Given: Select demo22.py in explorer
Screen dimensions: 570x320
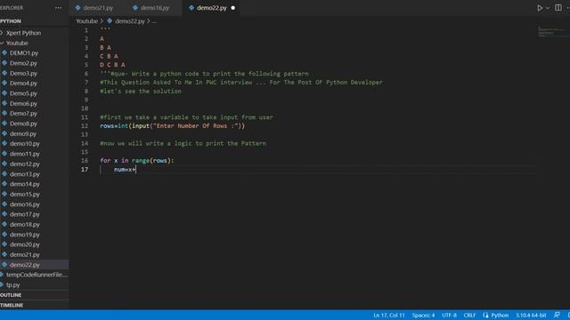Looking at the screenshot, I should click(34, 265).
